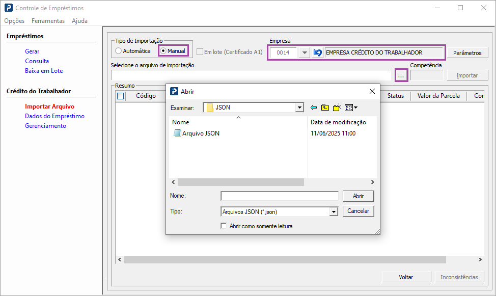Open Consulta under Empréstimos
This screenshot has width=496, height=296.
tap(37, 61)
